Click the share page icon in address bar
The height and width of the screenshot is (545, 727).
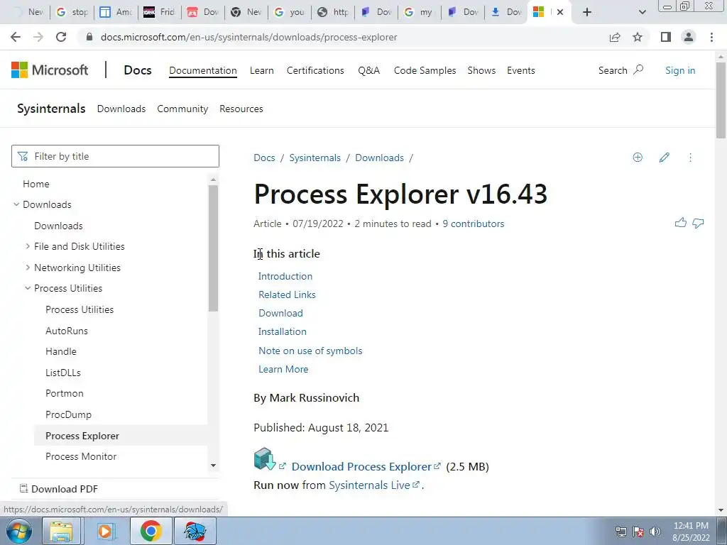(615, 37)
